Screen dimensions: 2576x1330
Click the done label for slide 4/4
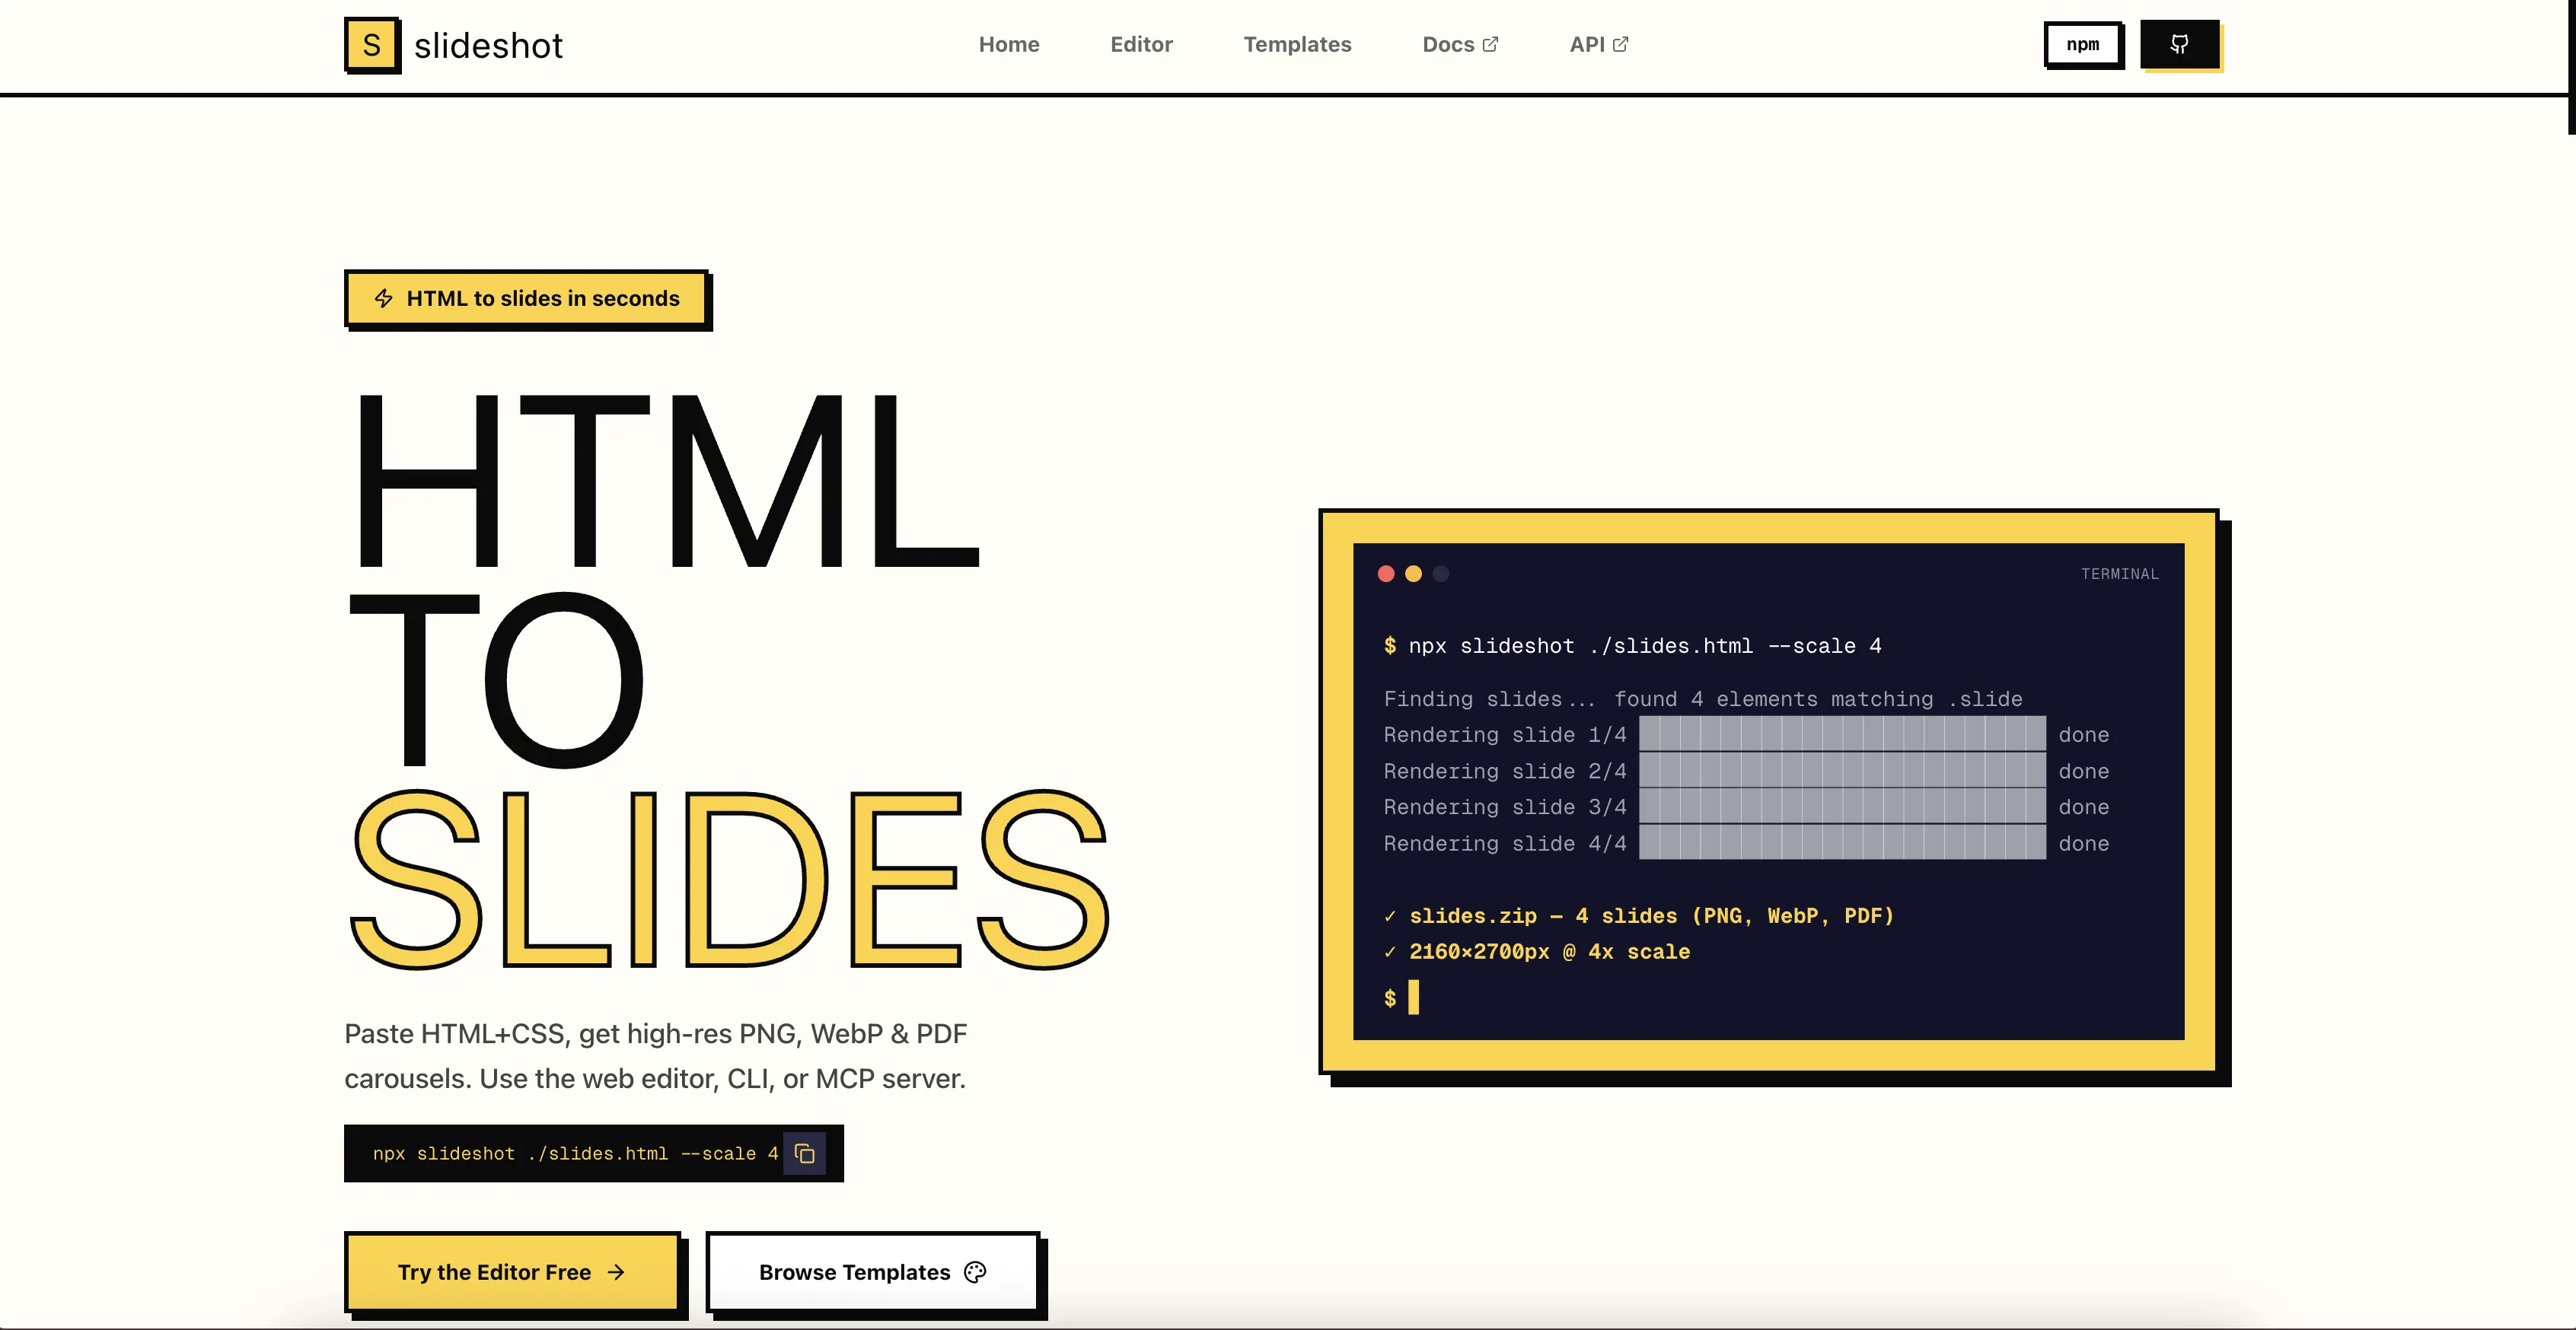[2084, 845]
